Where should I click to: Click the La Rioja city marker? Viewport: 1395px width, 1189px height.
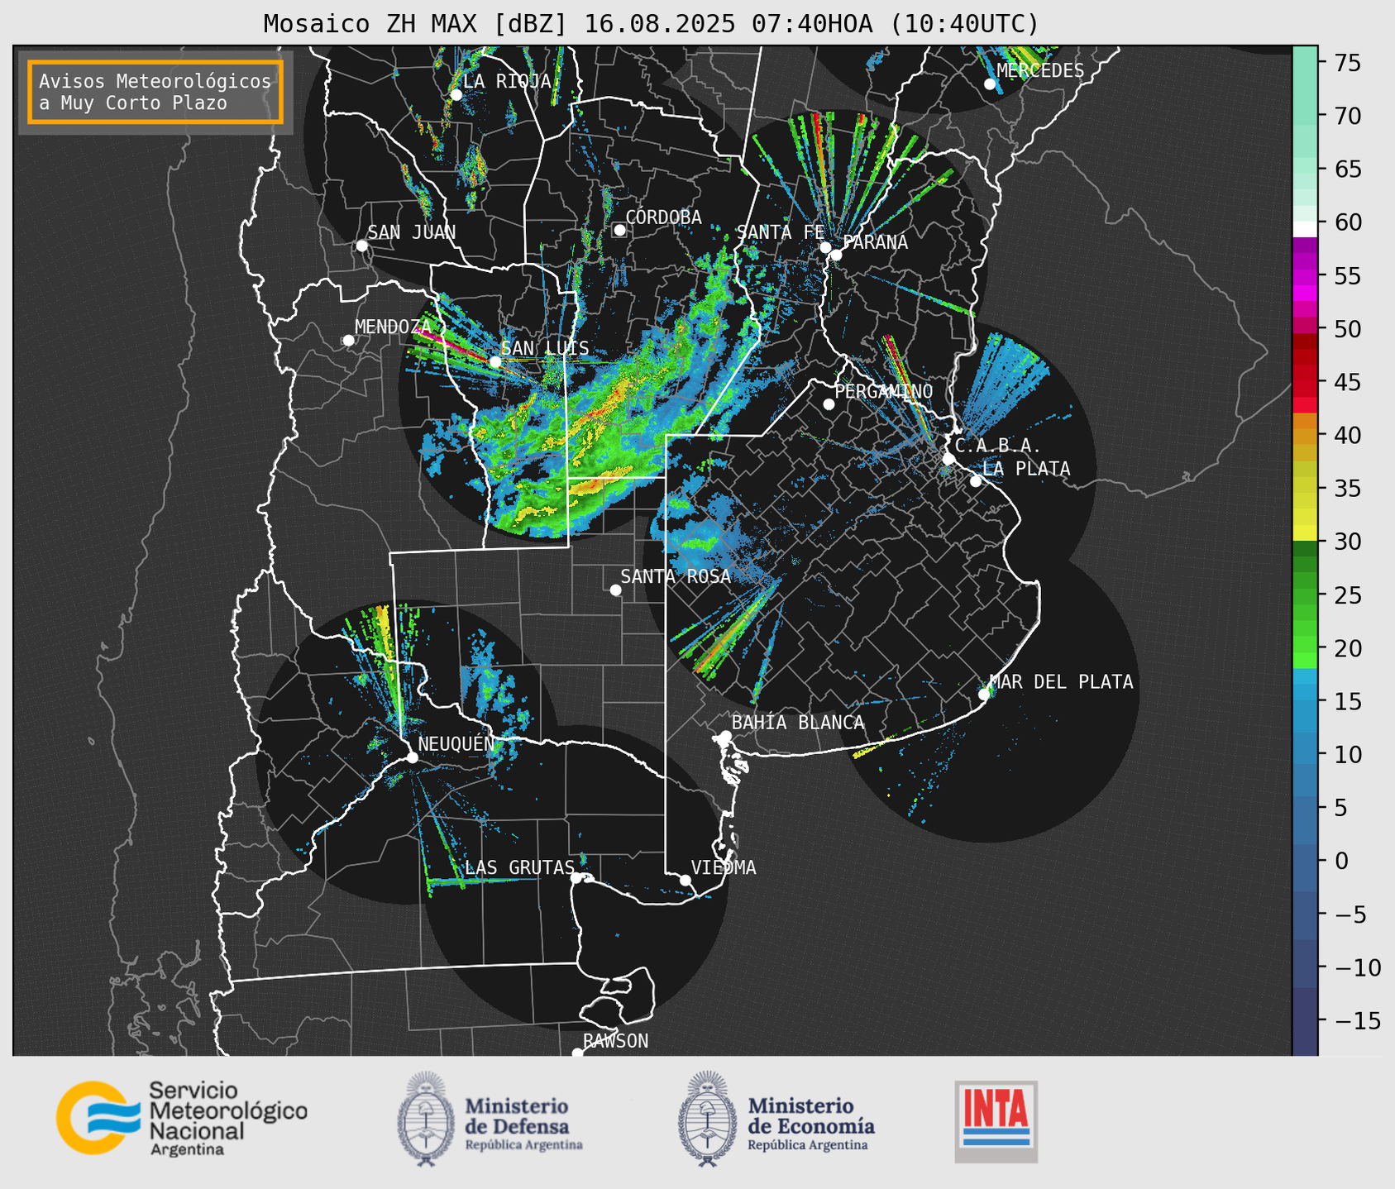(x=456, y=95)
